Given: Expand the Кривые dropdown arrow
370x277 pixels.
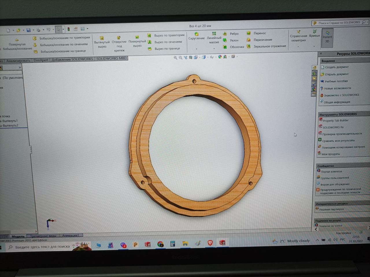Looking at the screenshot, I should [314, 46].
